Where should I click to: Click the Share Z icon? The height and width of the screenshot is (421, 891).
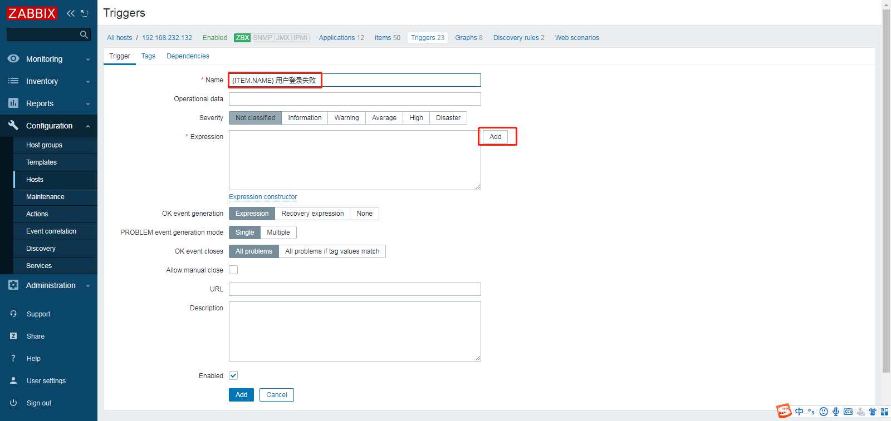pyautogui.click(x=13, y=336)
